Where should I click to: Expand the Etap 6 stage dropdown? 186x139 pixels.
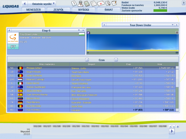(79, 30)
